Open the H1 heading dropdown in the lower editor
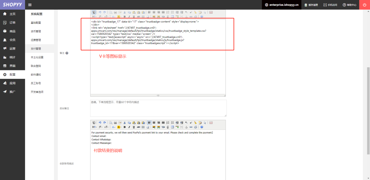Screen dimensions: 370x180 (x=95, y=127)
